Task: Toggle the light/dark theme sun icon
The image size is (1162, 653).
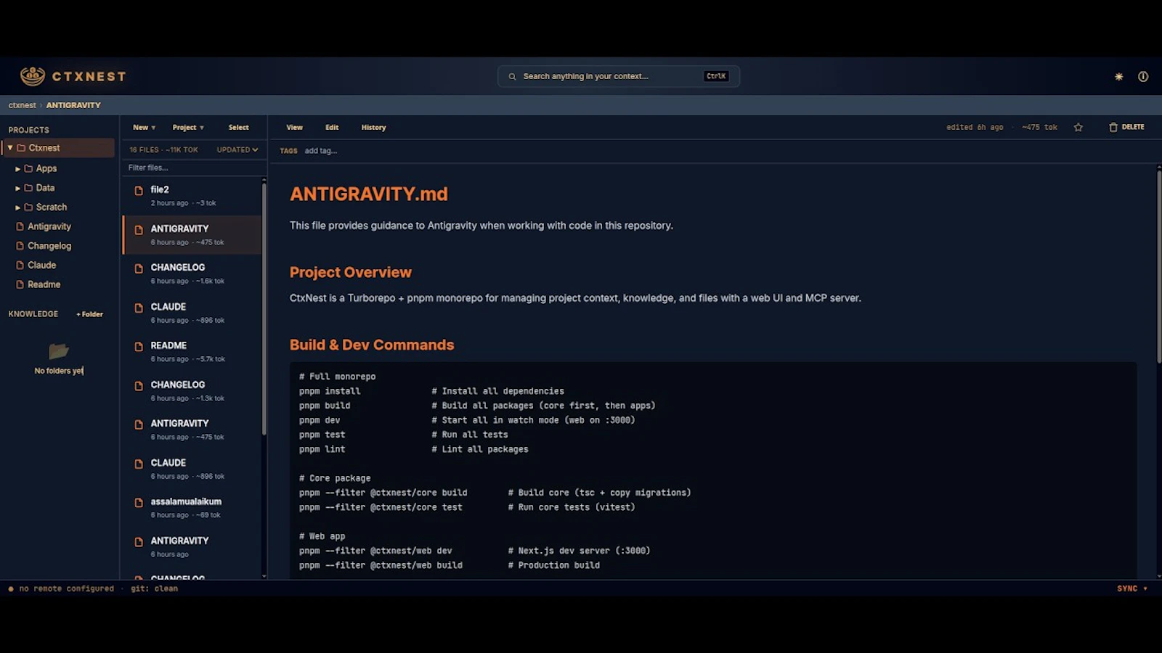Action: pos(1119,76)
